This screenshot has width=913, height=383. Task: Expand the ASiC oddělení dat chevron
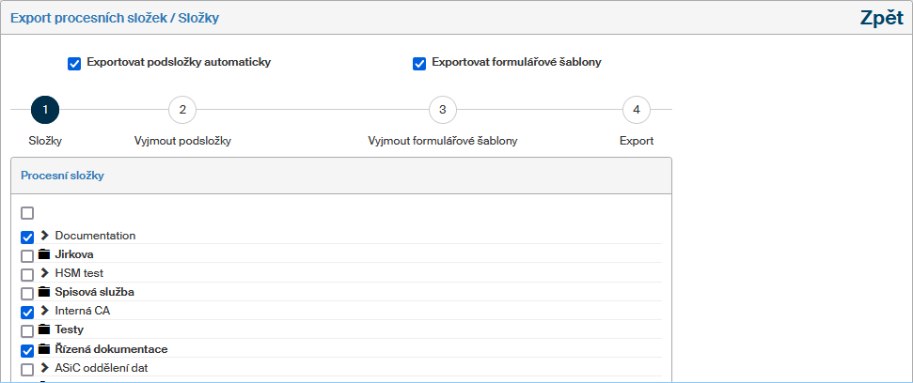click(44, 368)
